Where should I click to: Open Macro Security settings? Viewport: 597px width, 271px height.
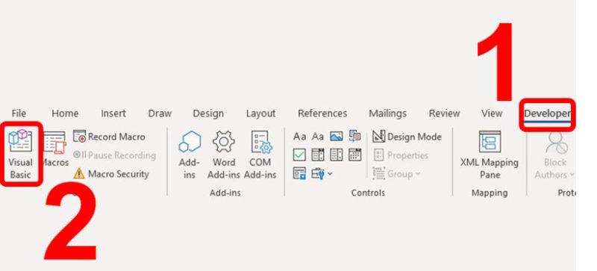click(111, 174)
